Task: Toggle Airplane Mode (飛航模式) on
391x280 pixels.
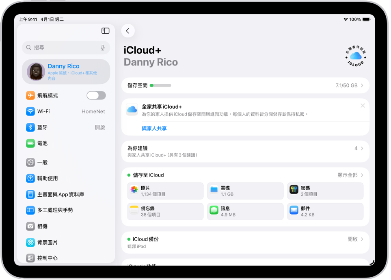Action: [96, 95]
